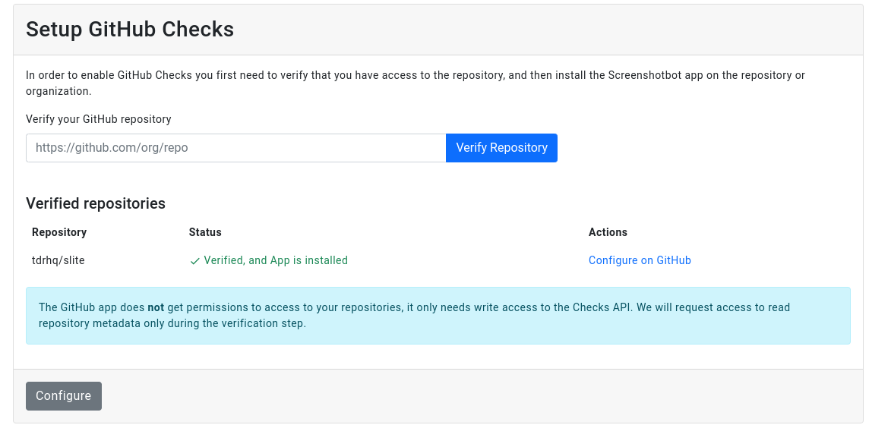Click the Verified repositories heading

pyautogui.click(x=96, y=203)
